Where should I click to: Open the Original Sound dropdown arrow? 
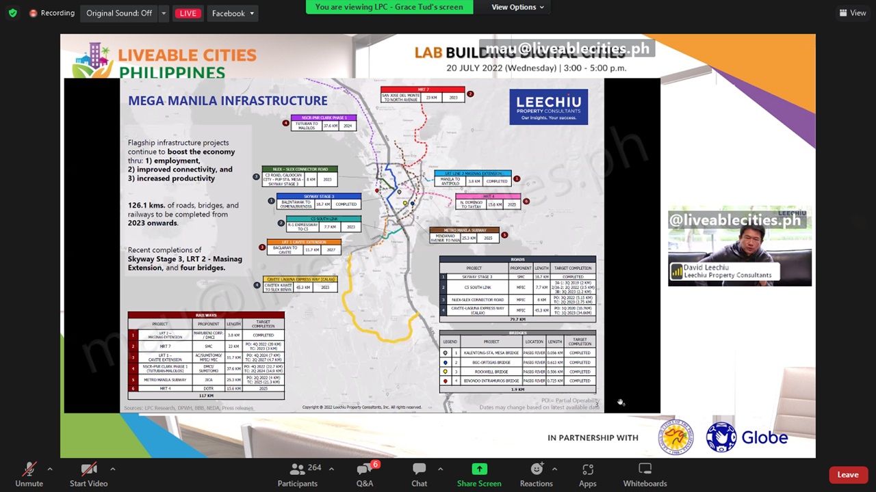coord(164,13)
